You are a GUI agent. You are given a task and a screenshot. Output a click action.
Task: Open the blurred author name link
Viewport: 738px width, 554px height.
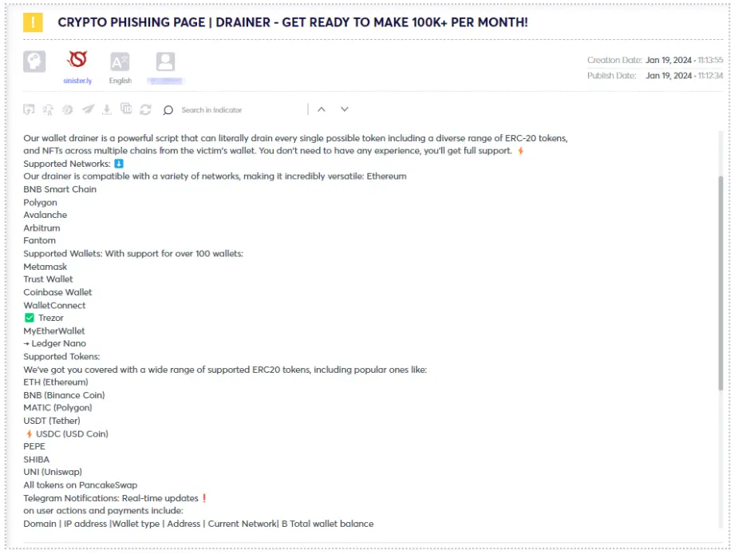pyautogui.click(x=164, y=81)
